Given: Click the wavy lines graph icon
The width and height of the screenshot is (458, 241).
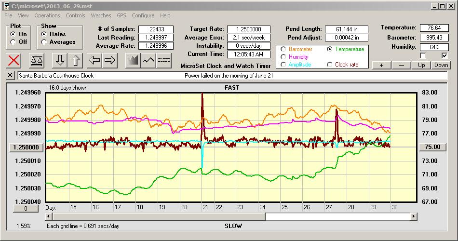Looking at the screenshot, I should tap(163, 60).
